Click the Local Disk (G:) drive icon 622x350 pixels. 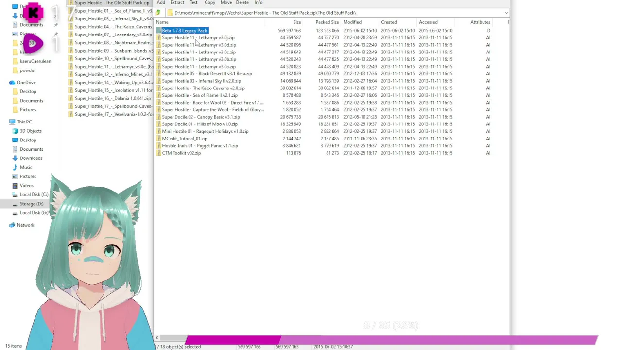[15, 213]
